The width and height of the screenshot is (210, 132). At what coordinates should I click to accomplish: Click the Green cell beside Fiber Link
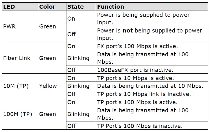48,58
